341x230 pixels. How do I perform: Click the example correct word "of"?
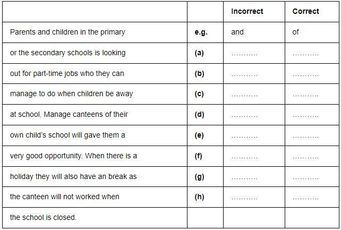296,32
